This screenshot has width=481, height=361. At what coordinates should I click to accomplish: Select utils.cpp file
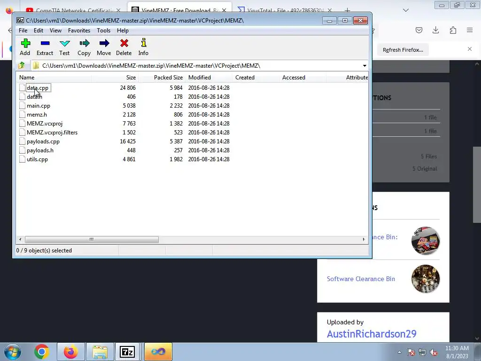pos(37,159)
